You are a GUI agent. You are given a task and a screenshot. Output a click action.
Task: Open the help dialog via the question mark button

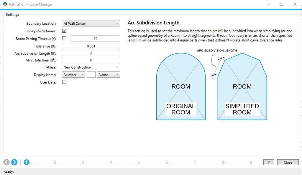pyautogui.click(x=268, y=162)
